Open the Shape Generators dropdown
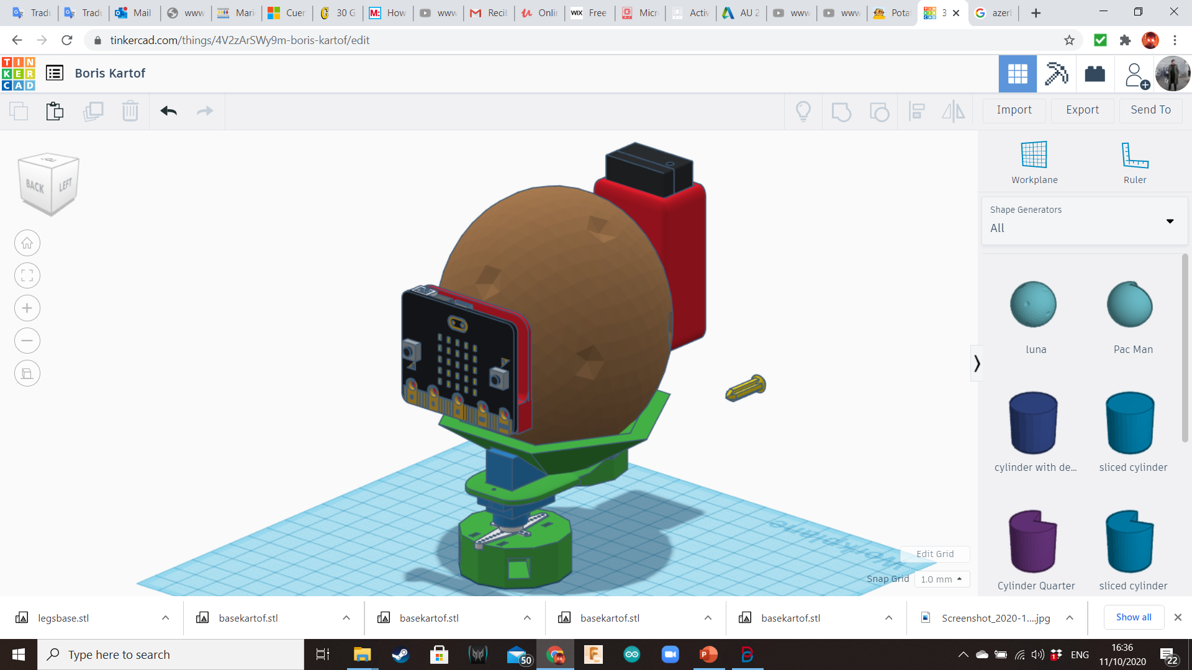This screenshot has height=670, width=1192. pyautogui.click(x=1083, y=220)
